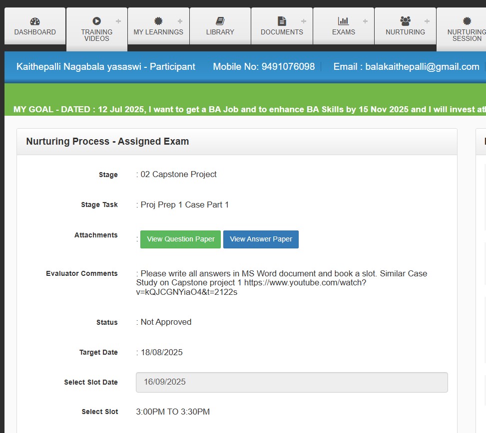Expand the Nurturing submenu plus sign

coord(427,21)
